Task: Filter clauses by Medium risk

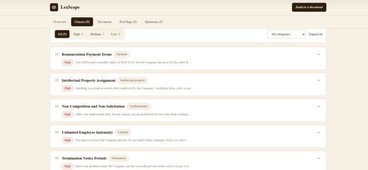Action: tap(97, 34)
